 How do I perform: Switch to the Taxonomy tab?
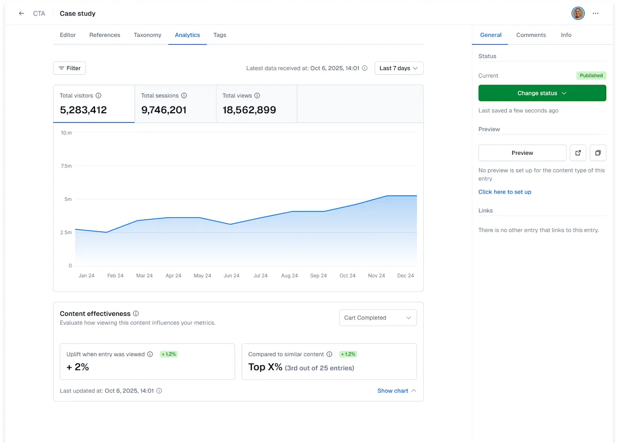pos(147,35)
